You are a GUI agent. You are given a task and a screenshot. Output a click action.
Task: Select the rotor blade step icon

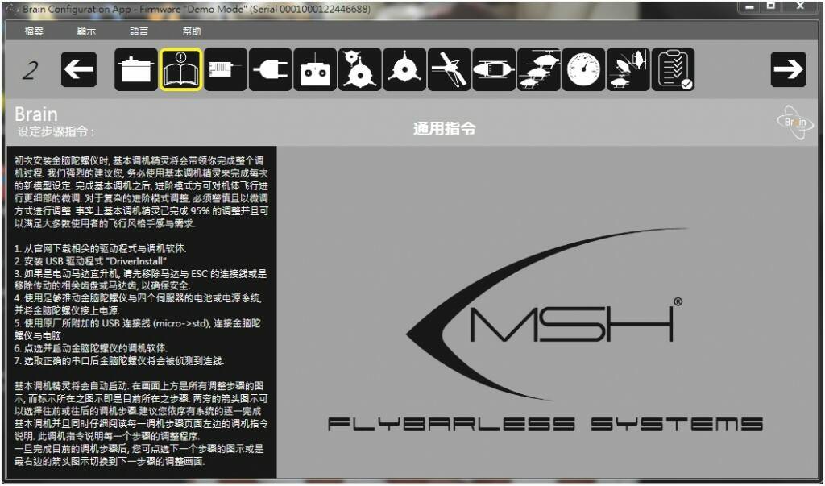(450, 69)
